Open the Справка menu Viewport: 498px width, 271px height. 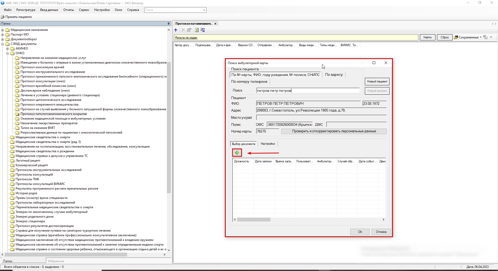(133, 10)
